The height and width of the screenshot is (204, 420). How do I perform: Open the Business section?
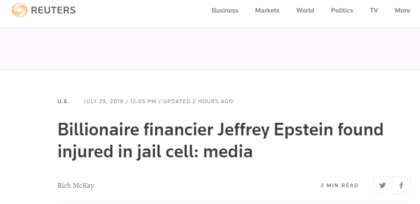pyautogui.click(x=225, y=10)
